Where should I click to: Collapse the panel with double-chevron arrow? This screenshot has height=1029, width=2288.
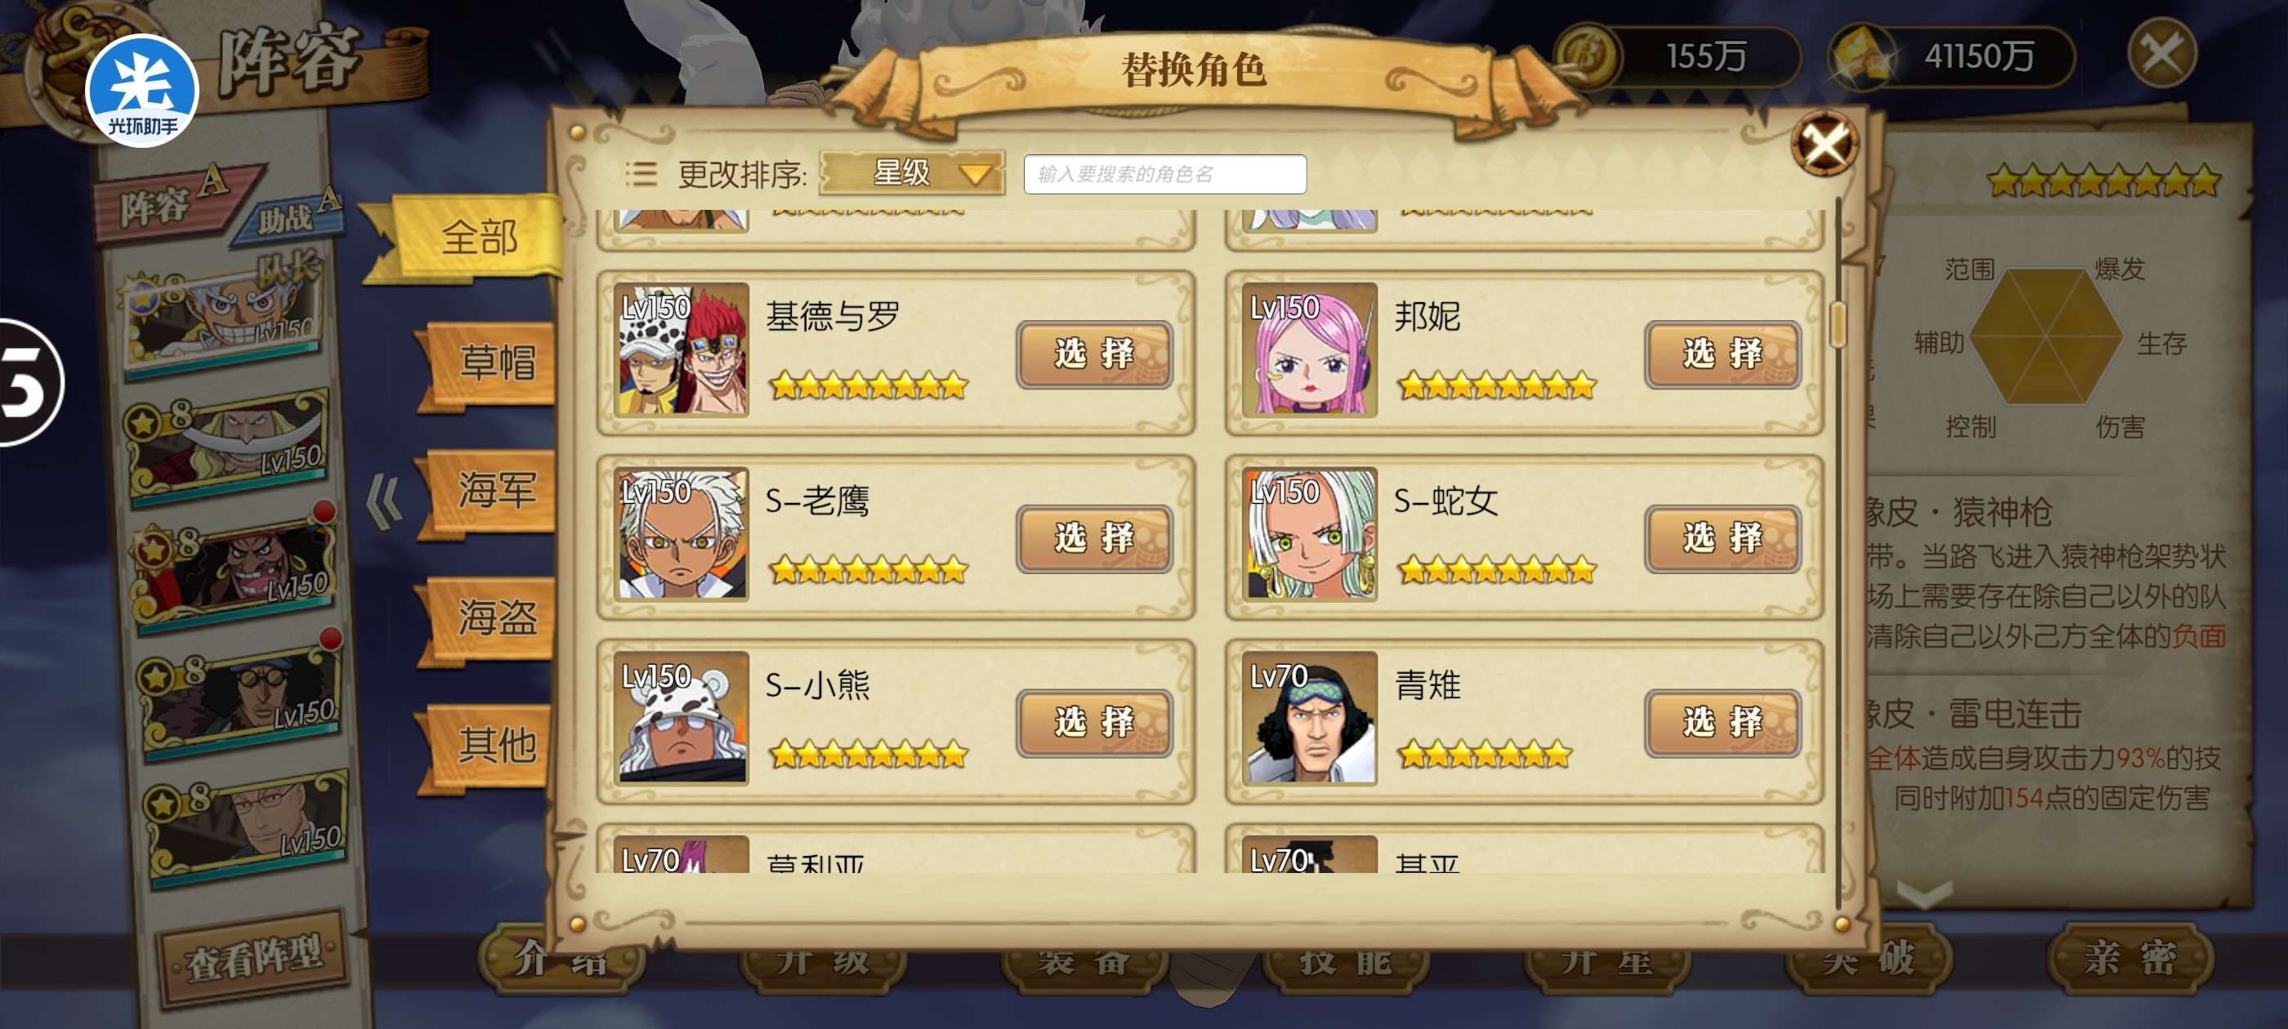click(x=385, y=502)
